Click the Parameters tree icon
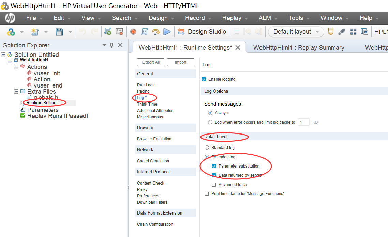388x237 pixels. pyautogui.click(x=23, y=109)
